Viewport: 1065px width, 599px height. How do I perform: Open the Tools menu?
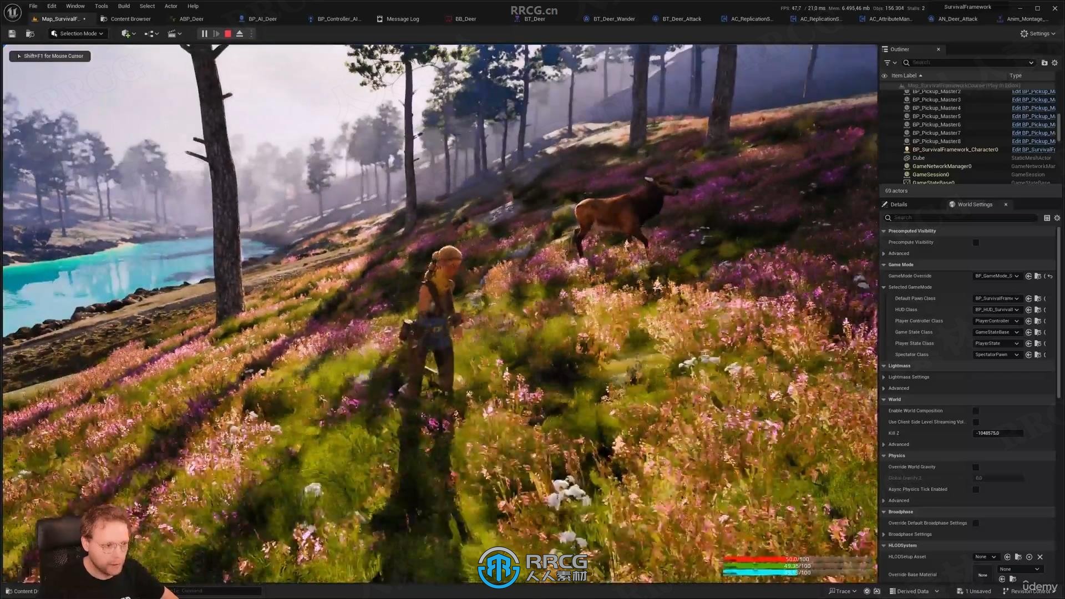pyautogui.click(x=102, y=6)
